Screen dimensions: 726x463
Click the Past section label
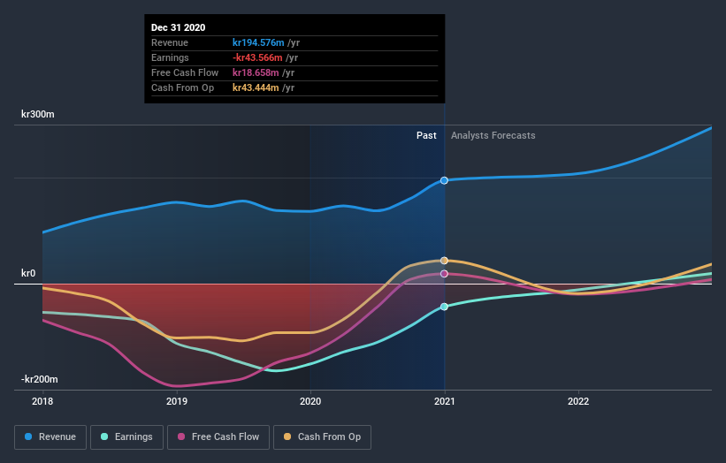tap(426, 135)
